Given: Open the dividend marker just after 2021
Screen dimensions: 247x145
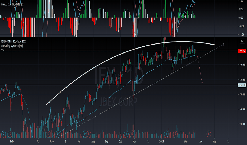Looking at the screenshot, I should (x=166, y=134).
